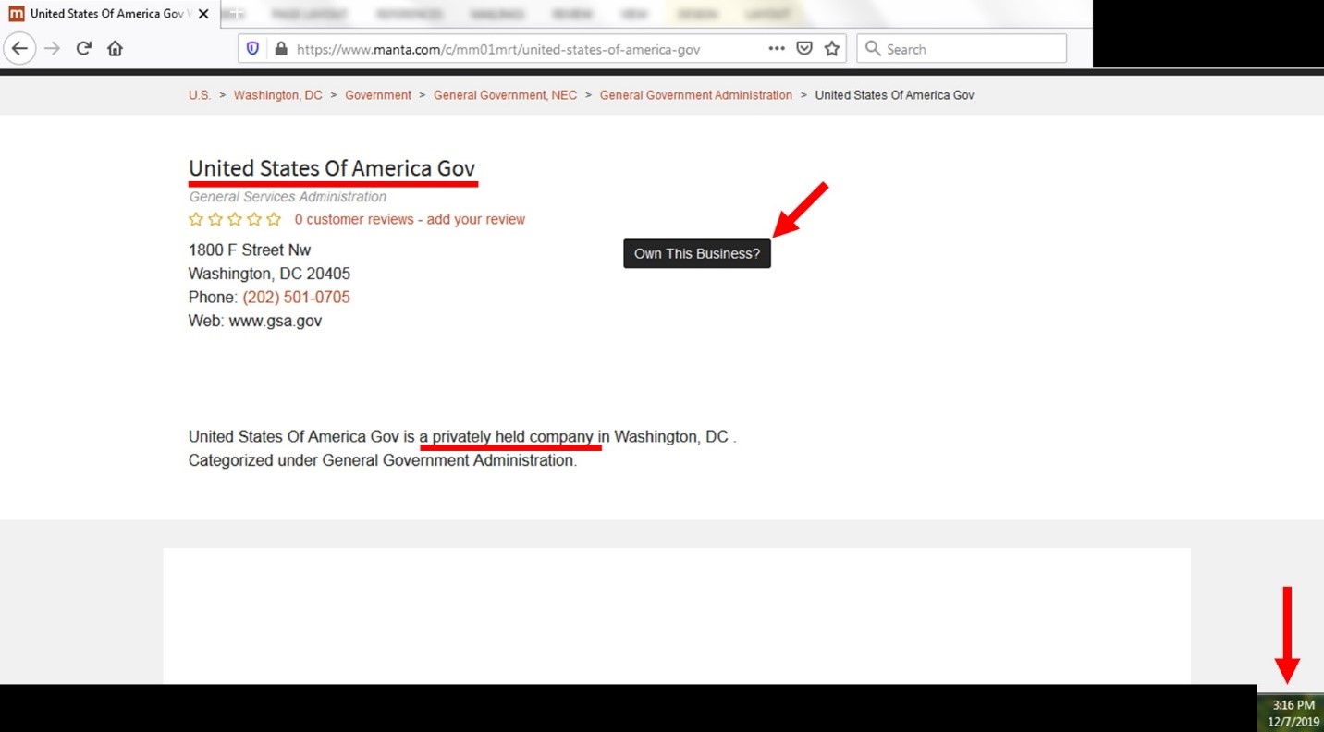The image size is (1324, 732).
Task: Click the Own This Business? button
Action: coord(697,254)
